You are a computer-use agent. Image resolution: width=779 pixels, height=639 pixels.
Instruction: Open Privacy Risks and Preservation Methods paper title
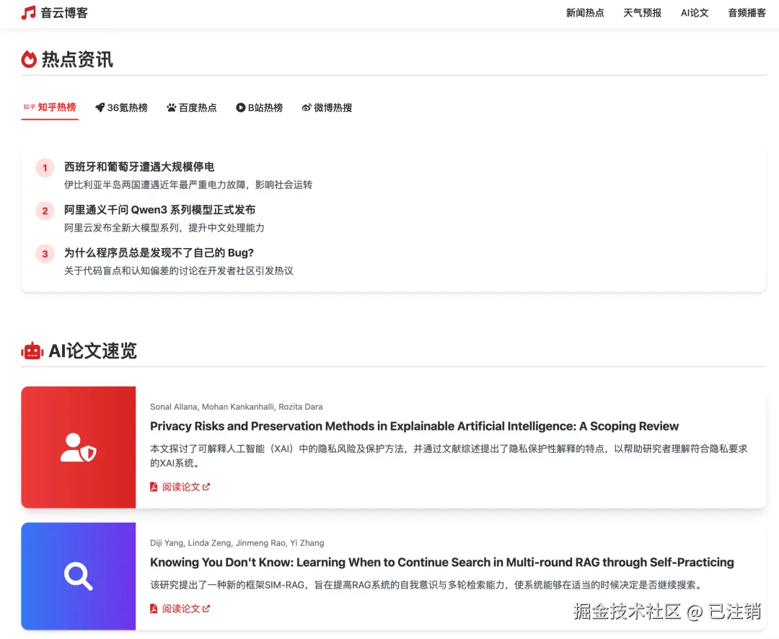414,426
